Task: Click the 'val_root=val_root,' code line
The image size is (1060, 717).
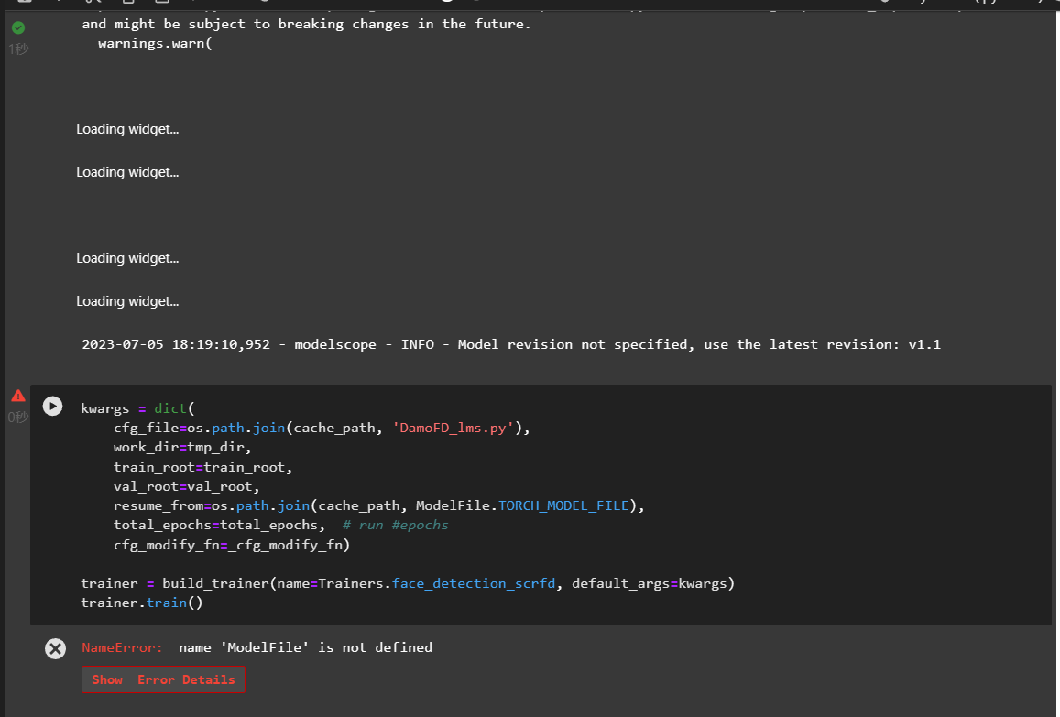Action: pos(187,486)
